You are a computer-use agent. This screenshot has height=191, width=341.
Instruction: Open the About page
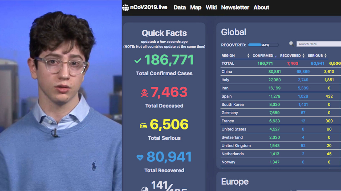coord(261,7)
